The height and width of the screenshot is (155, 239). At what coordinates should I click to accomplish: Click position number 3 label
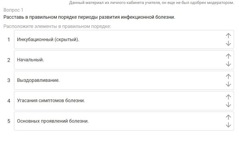coord(9,80)
